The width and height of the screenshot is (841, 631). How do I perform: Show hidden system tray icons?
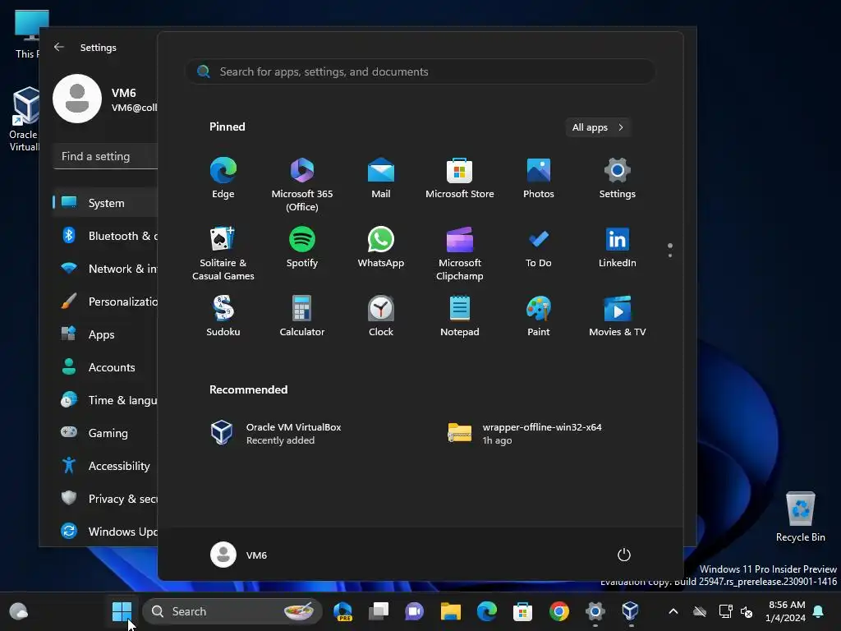[673, 611]
